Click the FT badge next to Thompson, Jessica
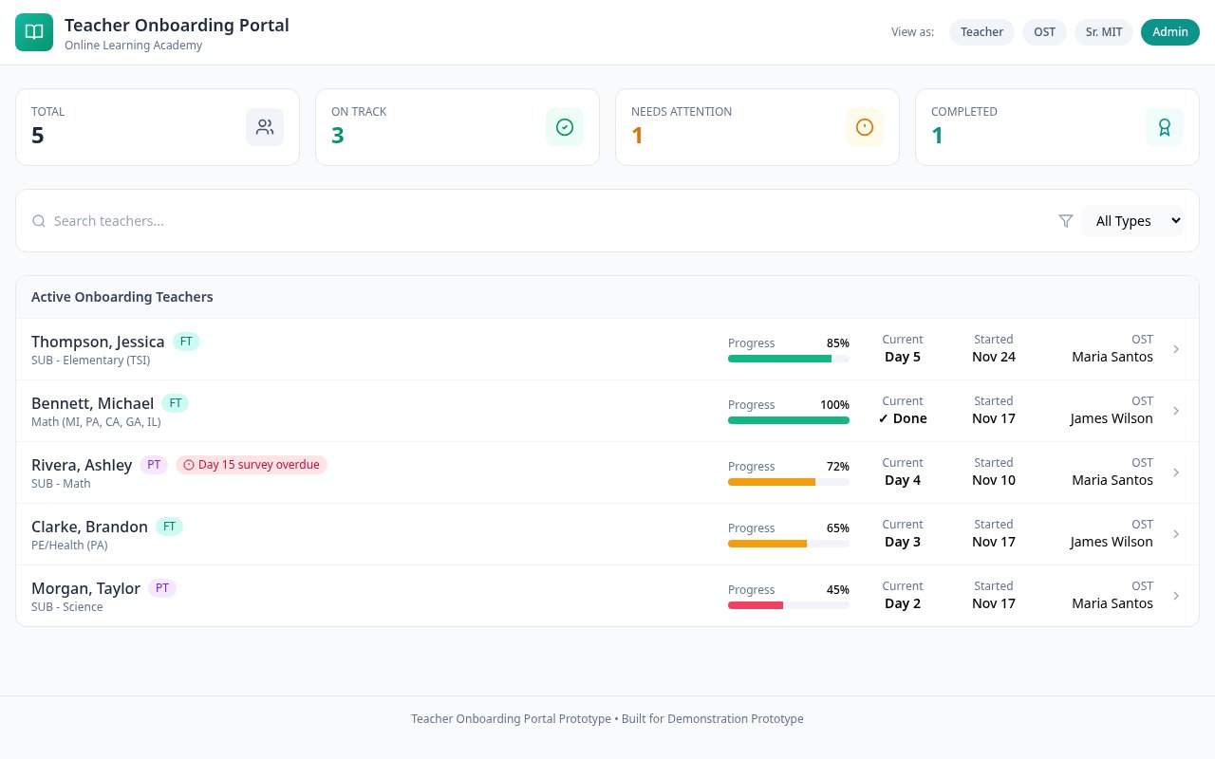The image size is (1215, 759). pyautogui.click(x=186, y=341)
